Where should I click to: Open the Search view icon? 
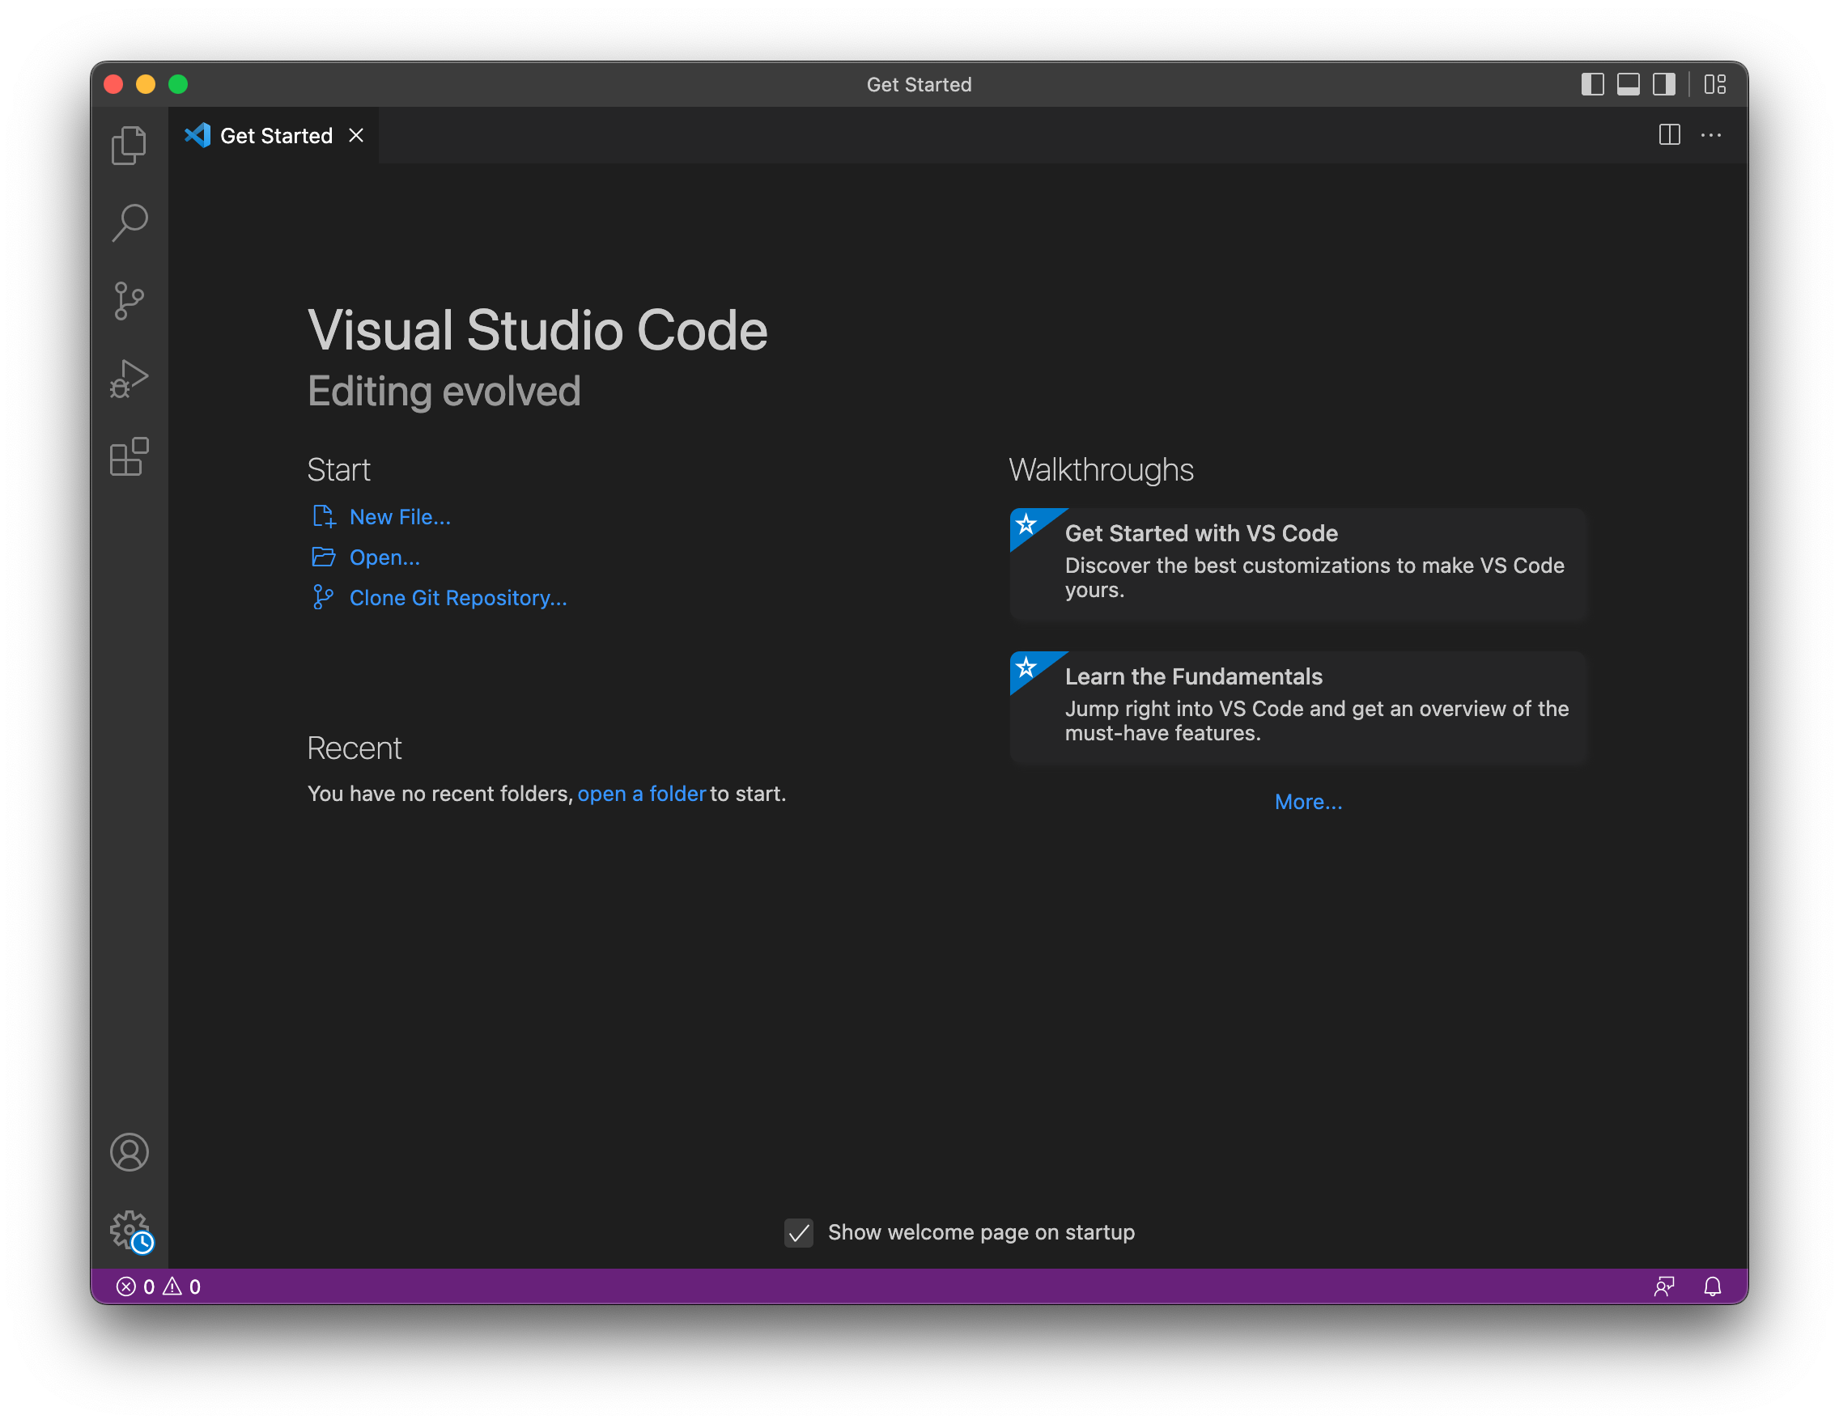129,223
